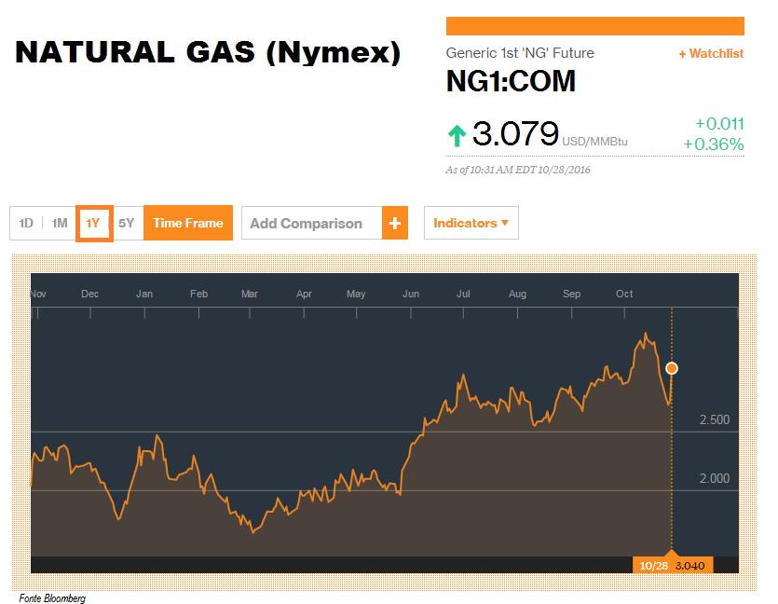Select the 1Y time range

(x=94, y=223)
